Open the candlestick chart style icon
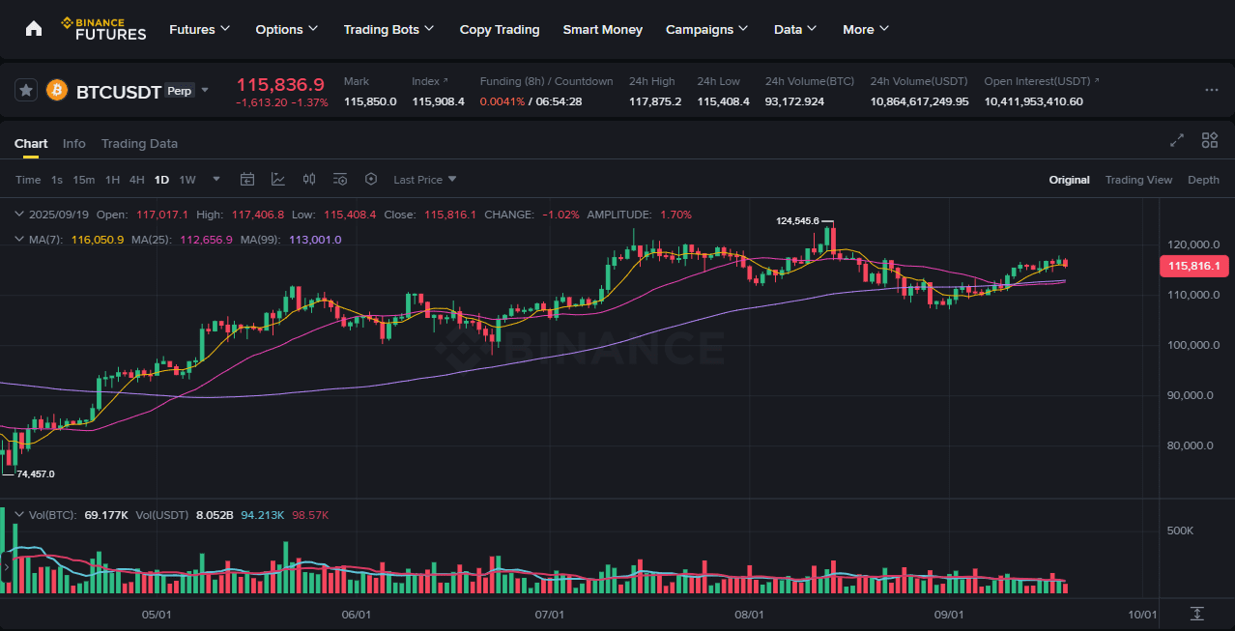This screenshot has height=631, width=1235. click(309, 180)
